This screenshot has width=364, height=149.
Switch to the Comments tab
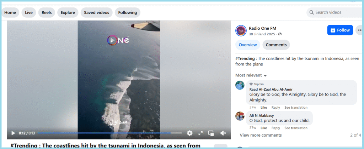[x=276, y=45]
